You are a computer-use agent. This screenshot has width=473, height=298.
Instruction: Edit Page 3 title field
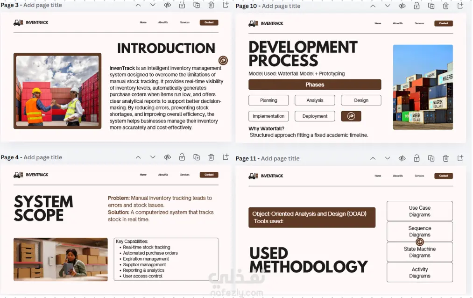coord(42,5)
